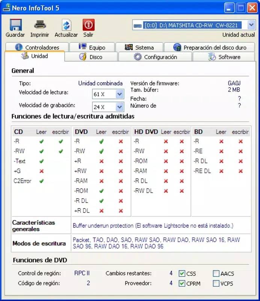Open the Preparación del disco duro tab
The width and height of the screenshot is (260, 301).
210,47
